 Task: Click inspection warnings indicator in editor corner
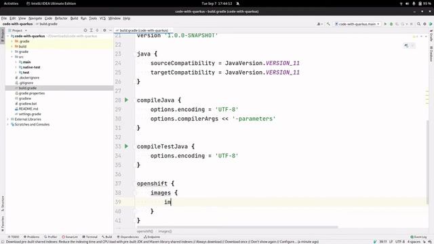416,37
